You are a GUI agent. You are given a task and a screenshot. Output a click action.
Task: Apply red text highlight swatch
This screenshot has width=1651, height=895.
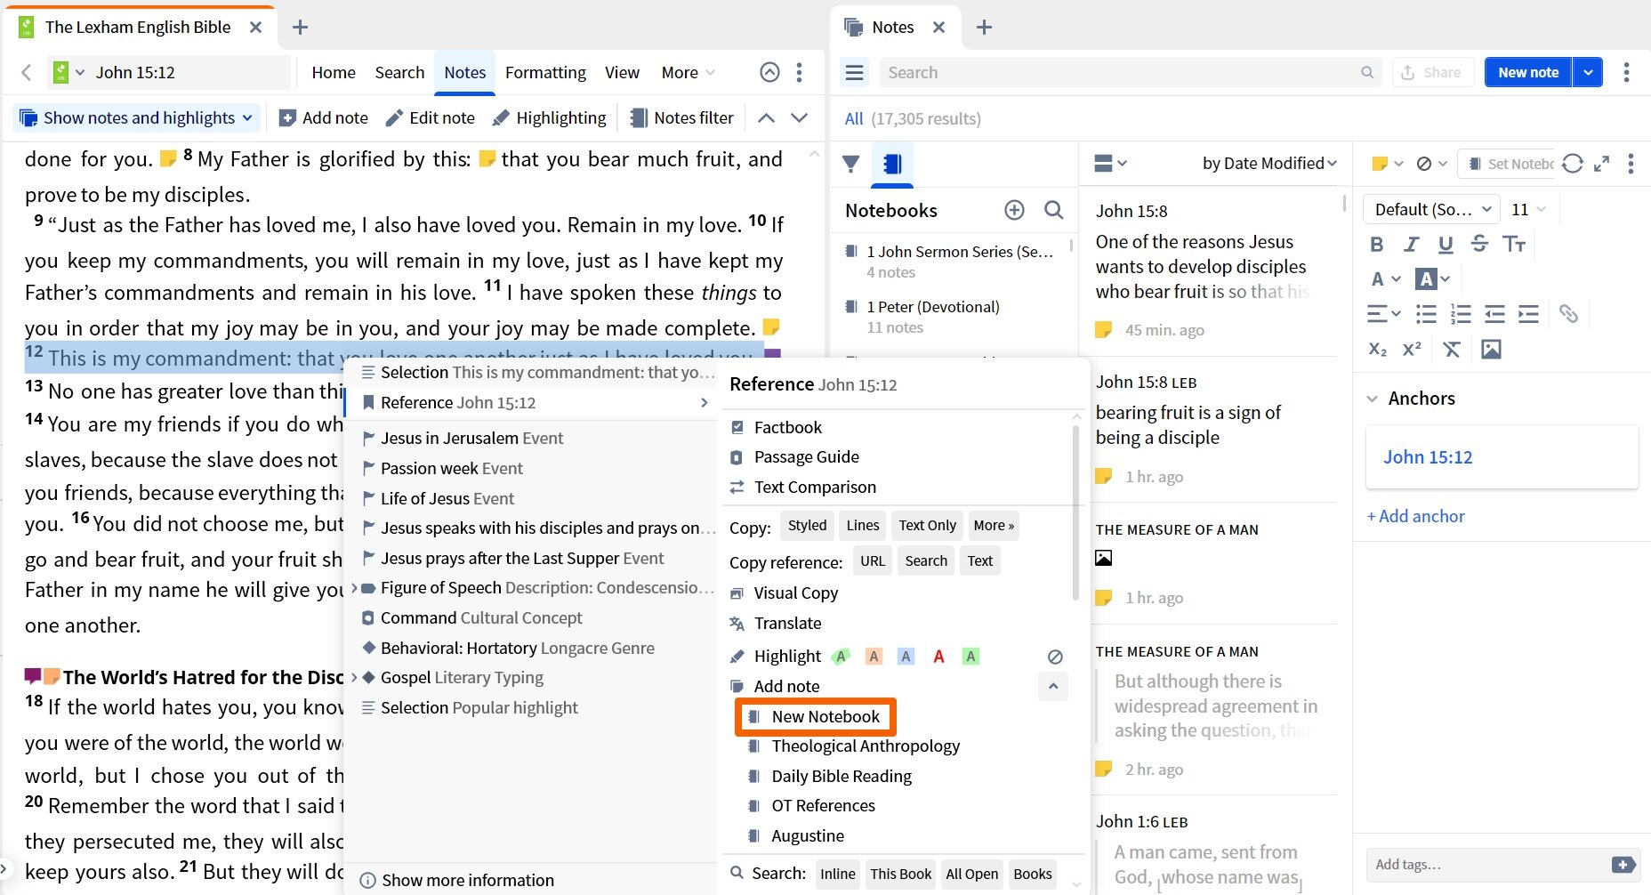(x=938, y=657)
